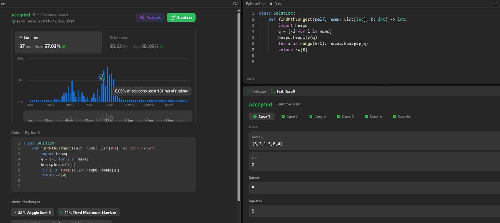500x223 pixels.
Task: Click the green Accepted text in Test Result
Action: tap(260, 105)
